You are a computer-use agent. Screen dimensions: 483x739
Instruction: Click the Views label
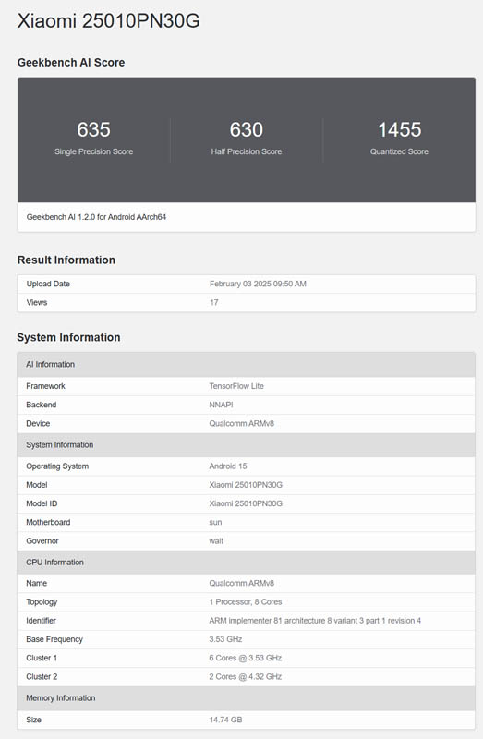37,303
